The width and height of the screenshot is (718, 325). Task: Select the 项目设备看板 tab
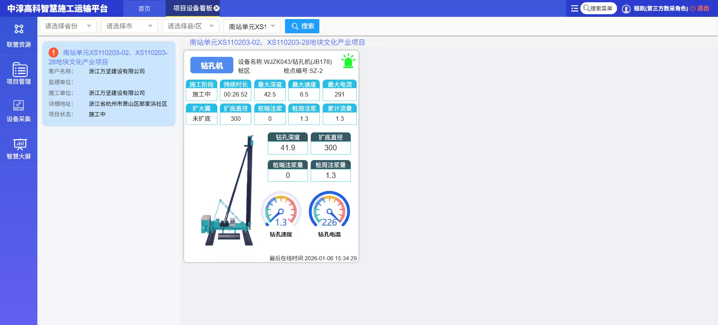point(192,8)
